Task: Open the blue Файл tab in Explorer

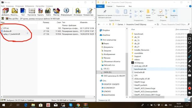Action: click(x=100, y=6)
